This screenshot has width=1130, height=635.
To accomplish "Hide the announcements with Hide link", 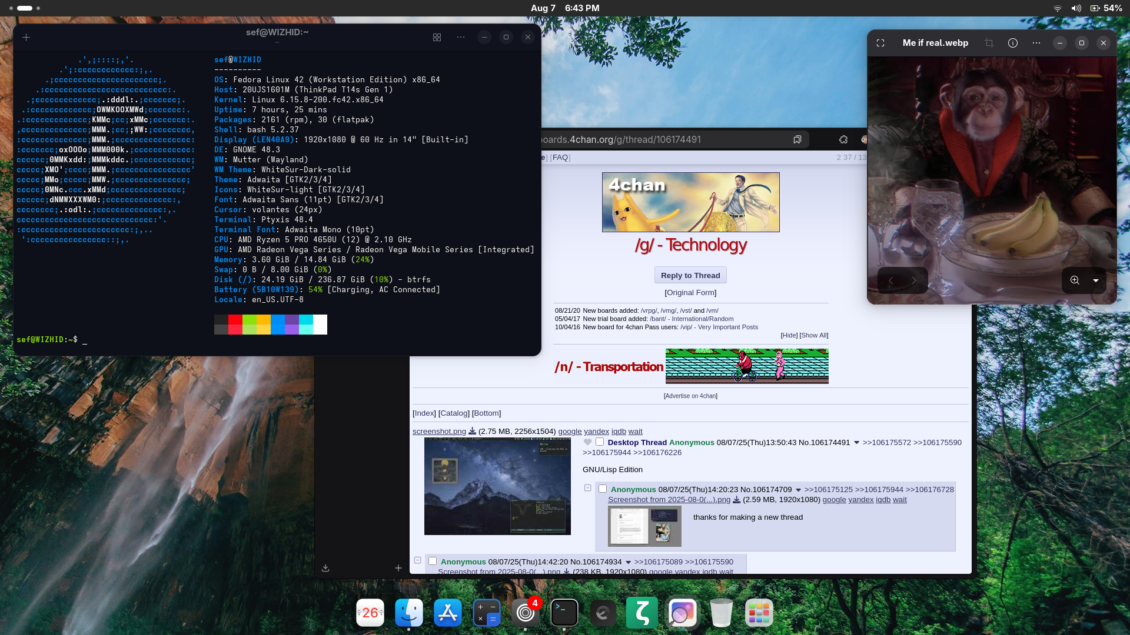I will click(x=789, y=335).
